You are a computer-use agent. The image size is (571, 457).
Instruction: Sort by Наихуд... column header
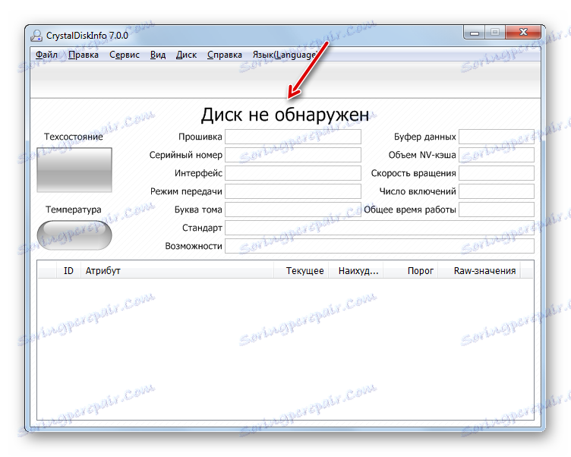point(356,270)
